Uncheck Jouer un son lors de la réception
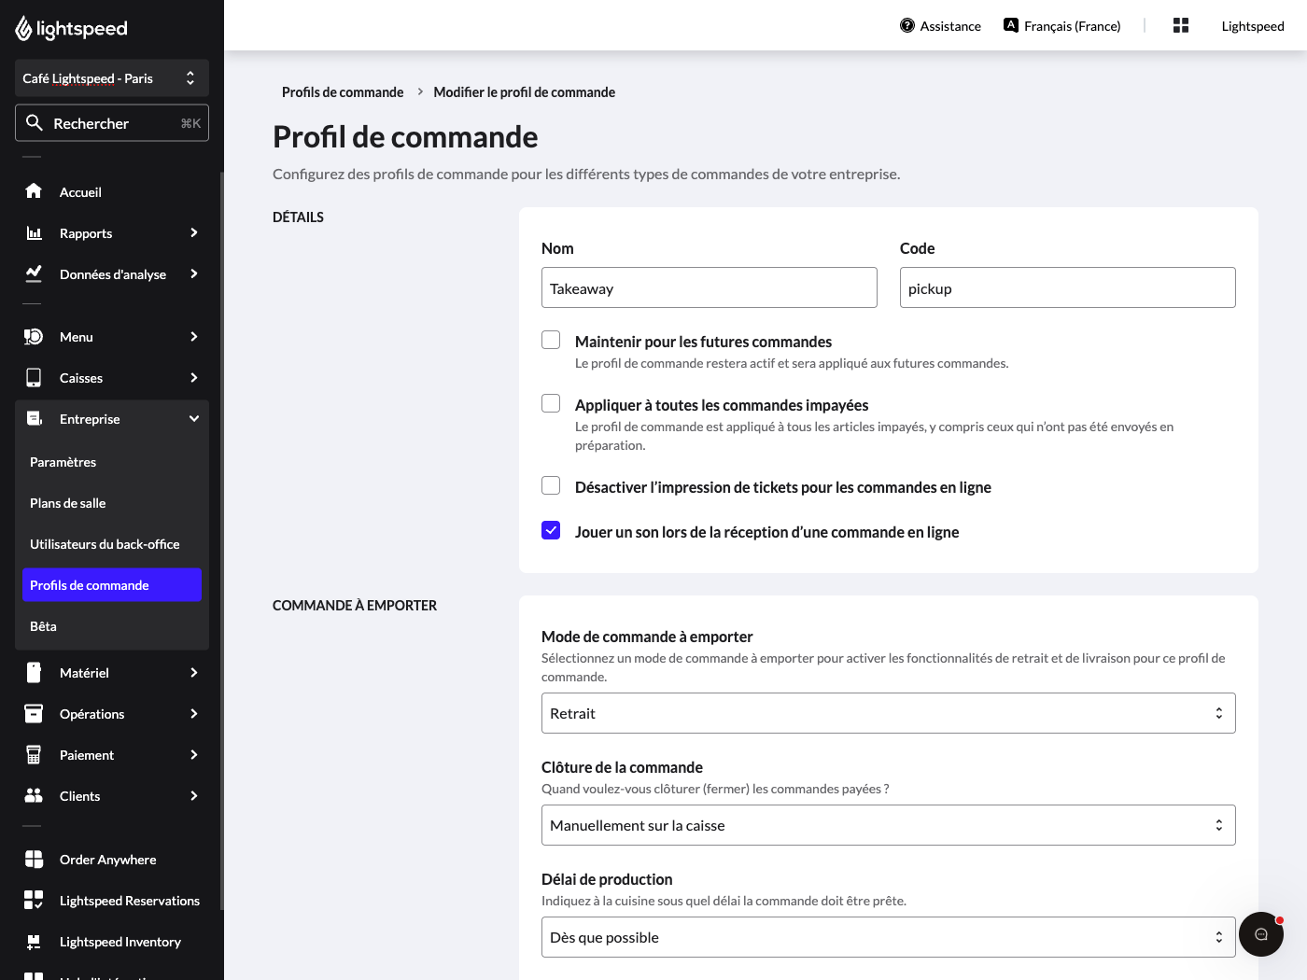Screen dimensions: 1307x980 [551, 530]
